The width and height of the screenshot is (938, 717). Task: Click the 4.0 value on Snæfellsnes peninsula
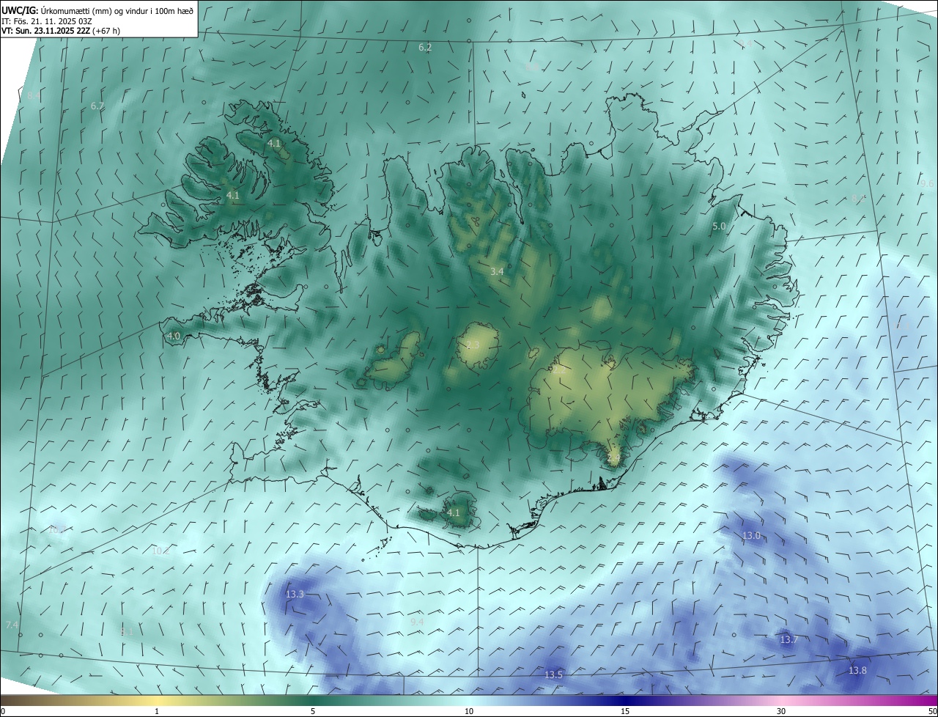(174, 336)
